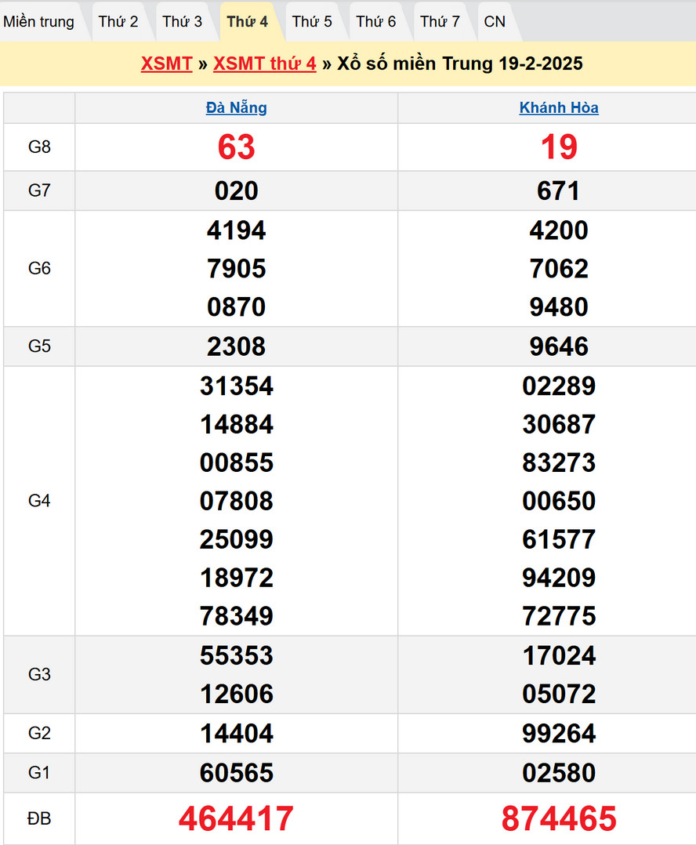Open the Khánh Hòa column header link
The height and width of the screenshot is (845, 696).
pos(559,108)
